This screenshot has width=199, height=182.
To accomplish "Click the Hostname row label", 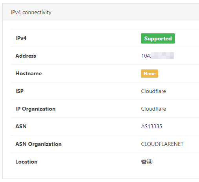I will (29, 73).
